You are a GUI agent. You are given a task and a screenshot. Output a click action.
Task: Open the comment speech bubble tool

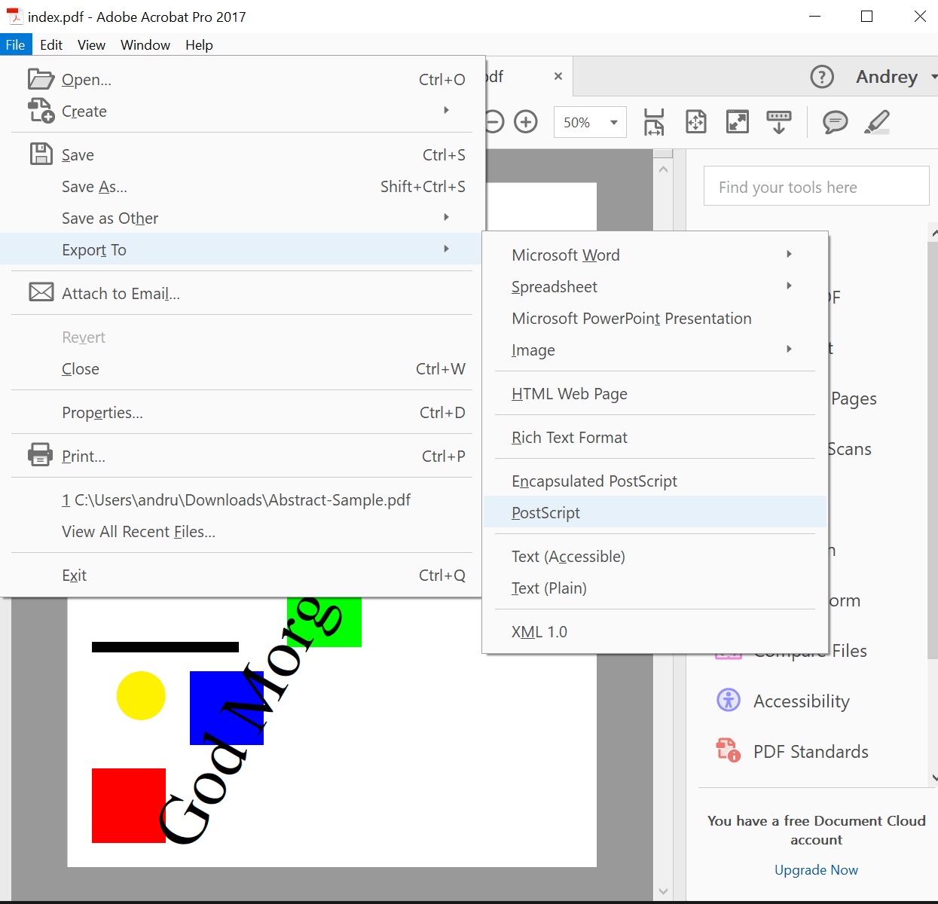tap(835, 121)
